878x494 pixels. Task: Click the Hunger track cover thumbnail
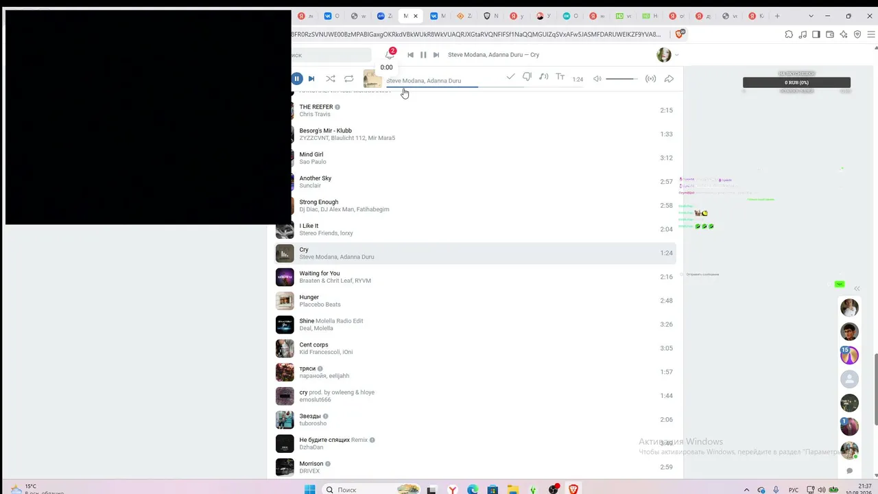coord(285,301)
